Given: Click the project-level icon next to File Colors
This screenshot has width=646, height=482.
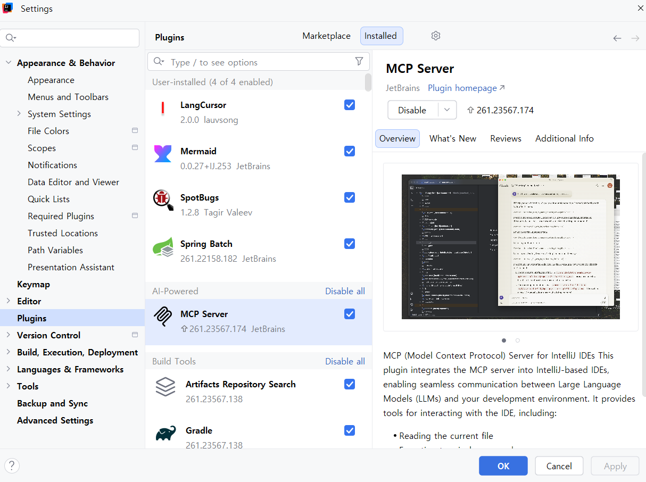Looking at the screenshot, I should click(135, 130).
